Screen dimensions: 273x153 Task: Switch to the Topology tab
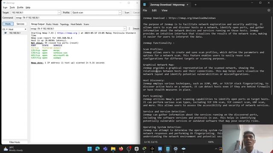tap(64, 24)
